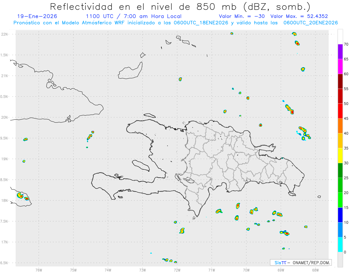Click the '18N' latitude axis label
354x274 pixels.
coord(5,201)
